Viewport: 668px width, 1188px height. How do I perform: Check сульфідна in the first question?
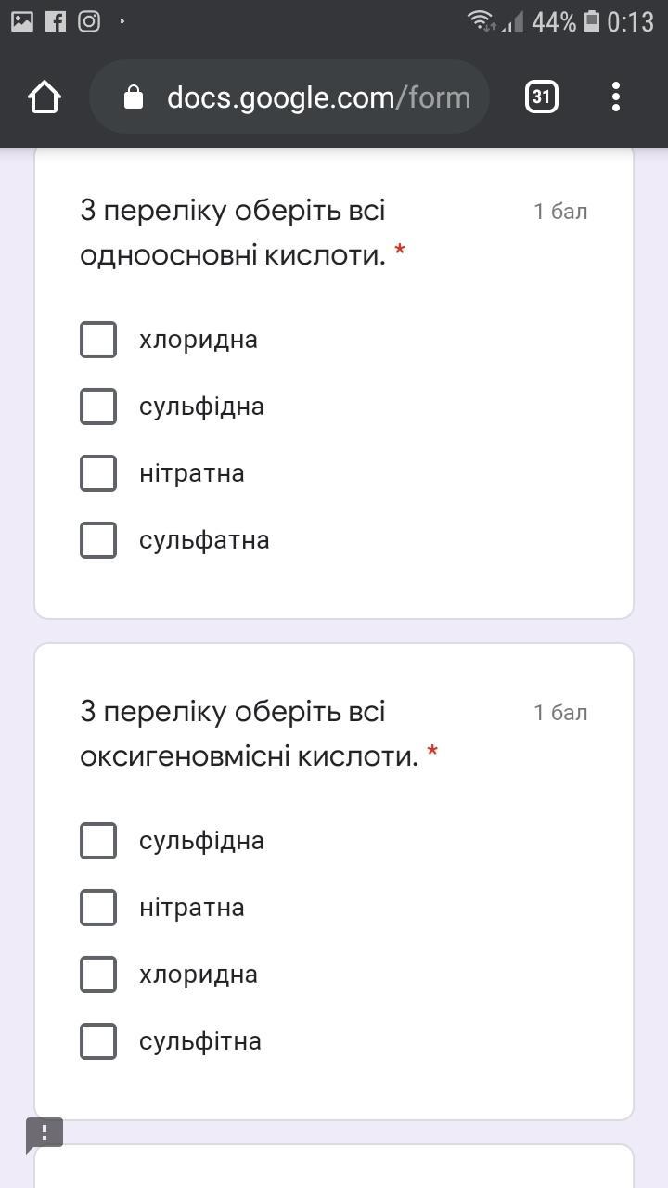coord(98,407)
